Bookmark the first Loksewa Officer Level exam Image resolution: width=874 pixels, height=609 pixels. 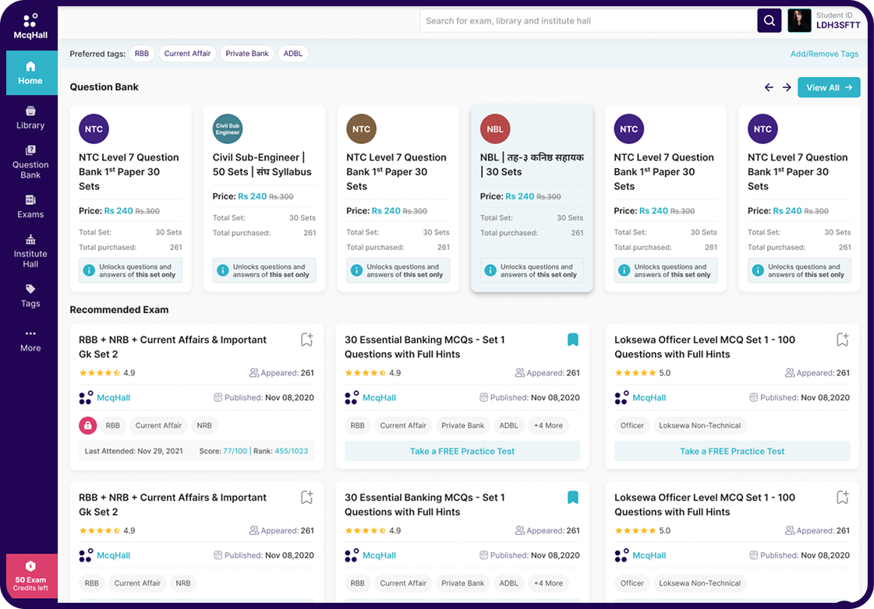pyautogui.click(x=842, y=340)
